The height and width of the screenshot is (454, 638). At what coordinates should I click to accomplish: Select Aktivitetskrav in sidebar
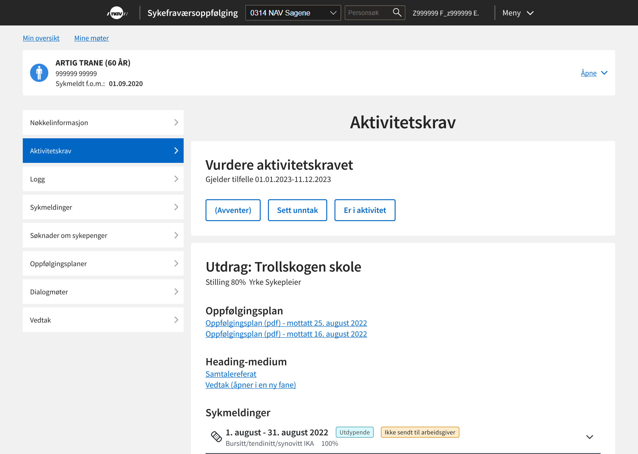103,151
